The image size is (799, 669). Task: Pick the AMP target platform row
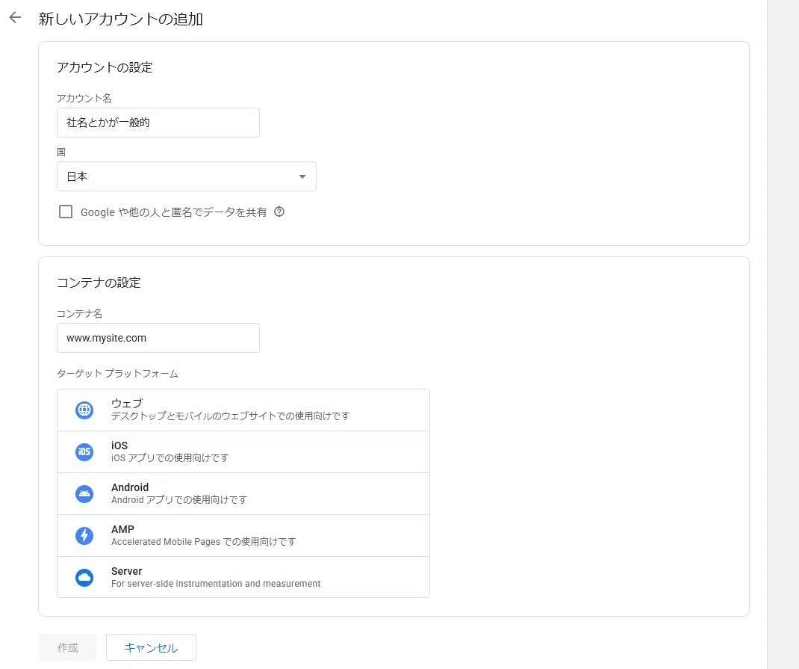tap(243, 535)
